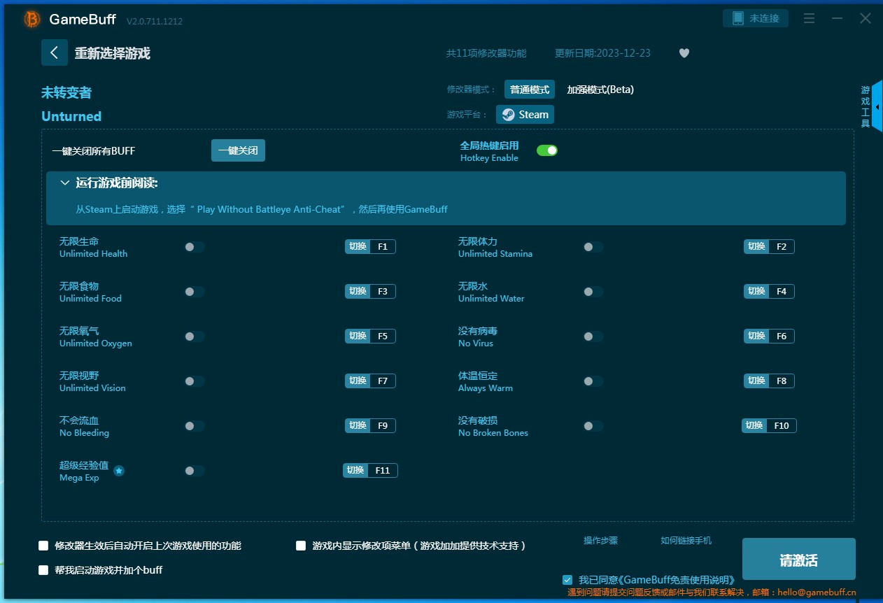
Task: Select enhanced mode (Beta) tab
Action: point(600,90)
